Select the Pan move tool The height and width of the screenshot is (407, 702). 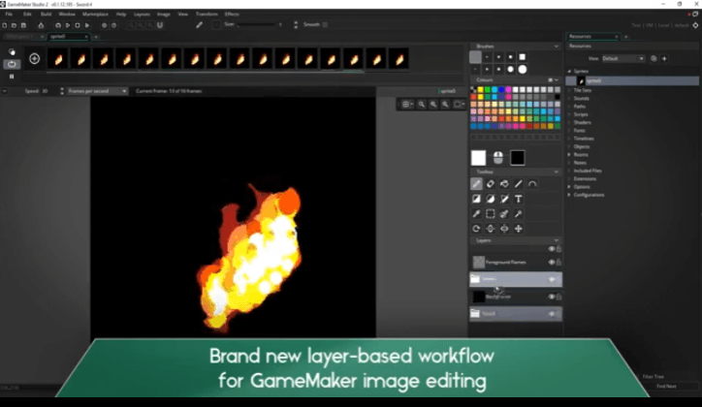click(518, 229)
